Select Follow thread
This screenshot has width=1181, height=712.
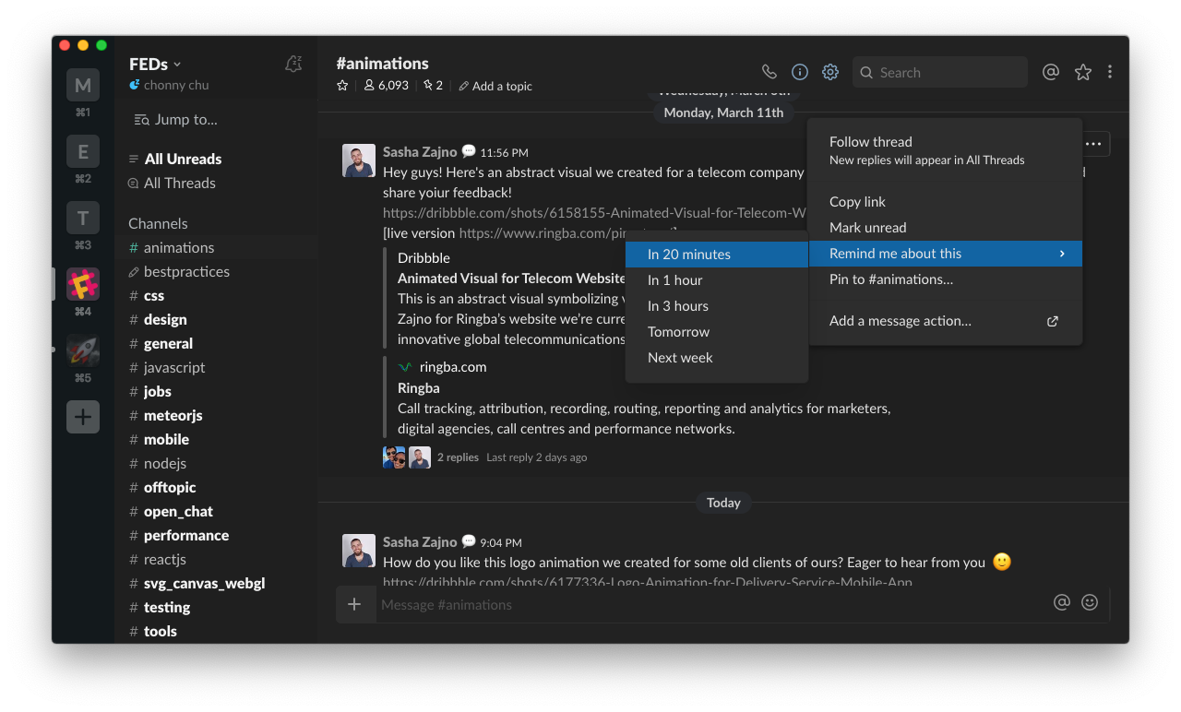[x=945, y=150]
